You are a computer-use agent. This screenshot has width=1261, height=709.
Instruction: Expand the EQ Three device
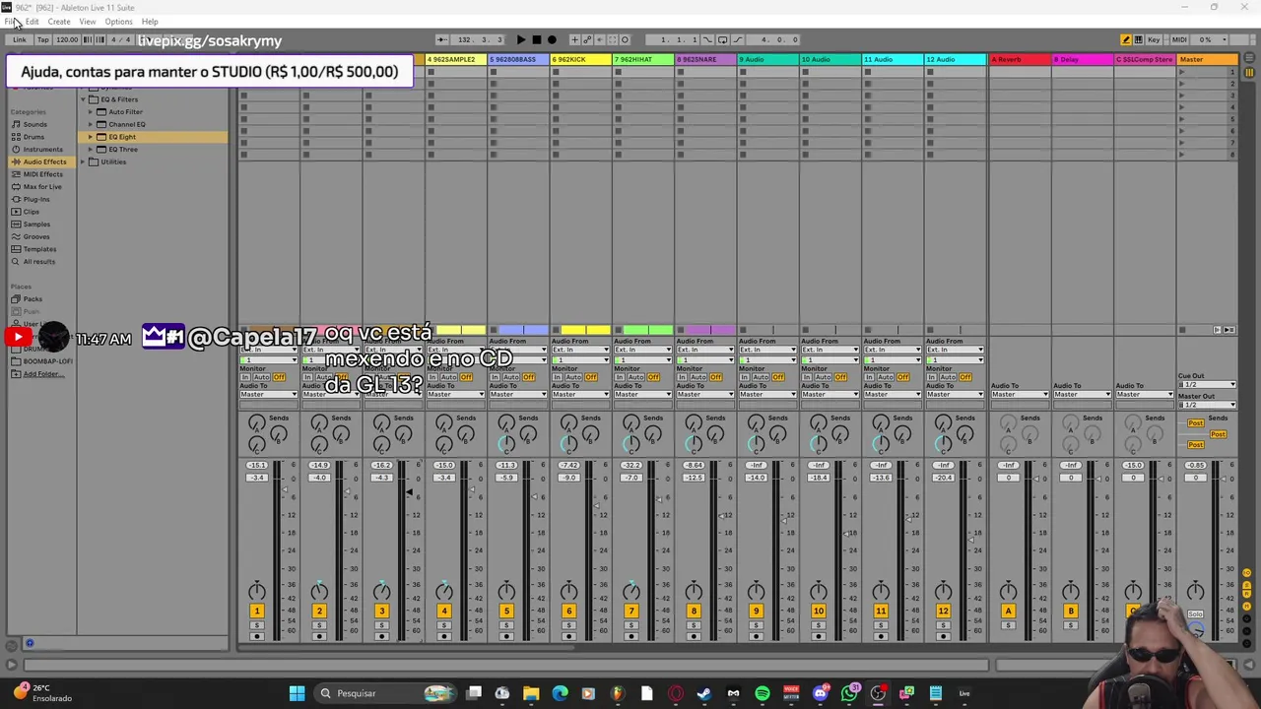tap(91, 150)
